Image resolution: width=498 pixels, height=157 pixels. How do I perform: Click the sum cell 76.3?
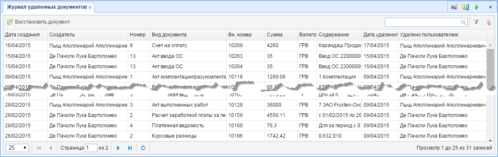[x=281, y=125]
